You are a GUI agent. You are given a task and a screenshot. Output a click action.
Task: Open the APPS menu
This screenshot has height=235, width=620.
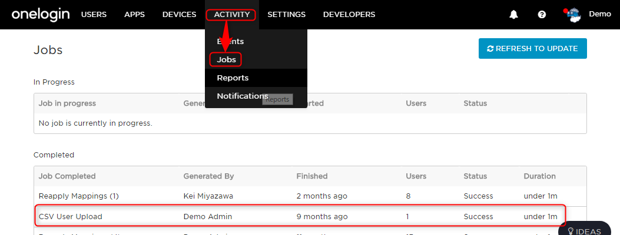pyautogui.click(x=134, y=15)
